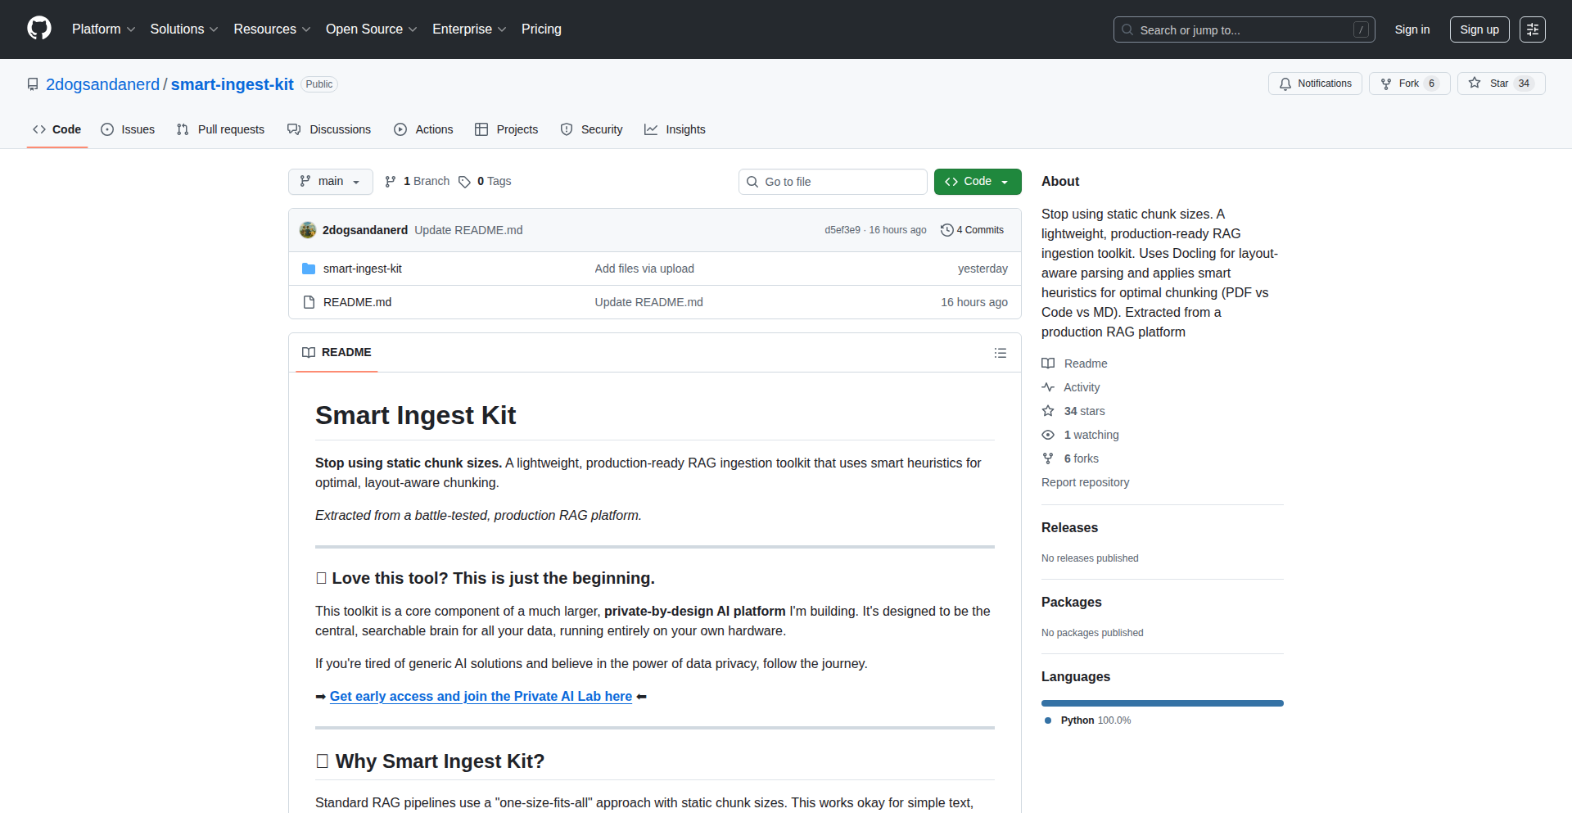
Task: Go to the GitHub homepage logo
Action: point(39,29)
